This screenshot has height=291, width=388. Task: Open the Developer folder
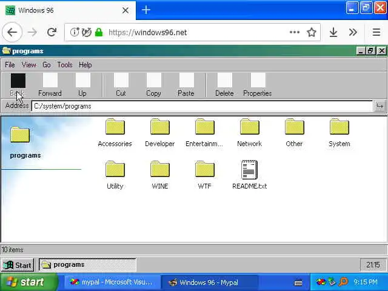pyautogui.click(x=160, y=133)
